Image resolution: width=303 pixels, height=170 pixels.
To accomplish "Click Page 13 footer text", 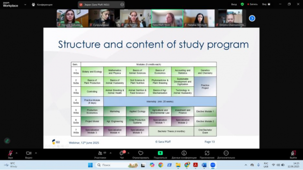I will click(x=210, y=142).
